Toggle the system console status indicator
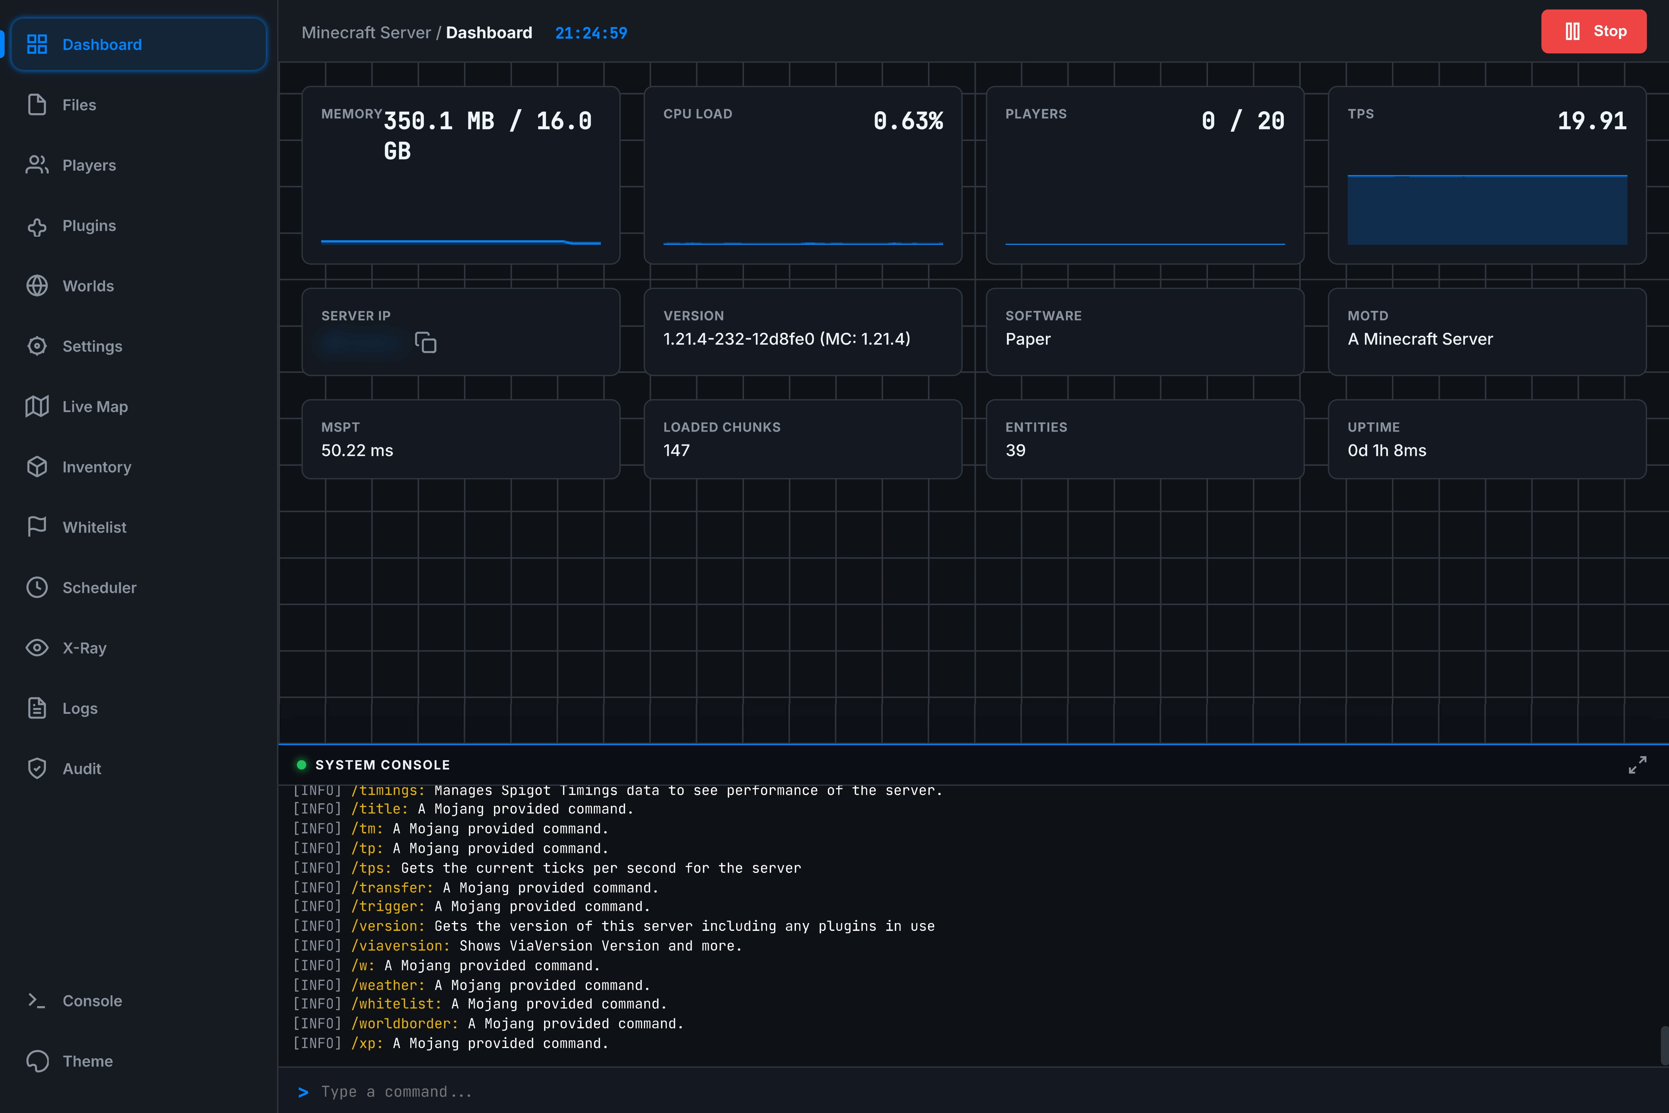 [x=302, y=765]
